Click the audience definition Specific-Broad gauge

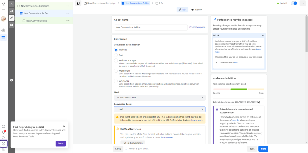pyautogui.click(x=238, y=89)
